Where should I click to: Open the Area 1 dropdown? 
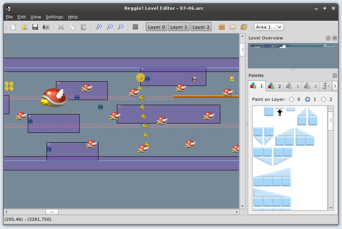point(269,27)
